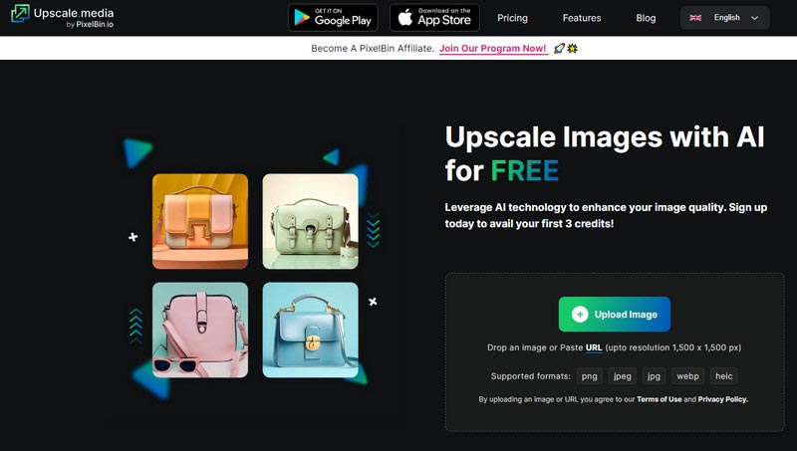Click the plus icon on Upload Image

click(x=580, y=315)
